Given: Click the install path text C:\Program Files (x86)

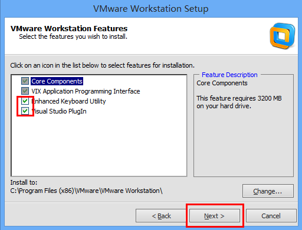Looking at the screenshot, I should click(x=86, y=191).
